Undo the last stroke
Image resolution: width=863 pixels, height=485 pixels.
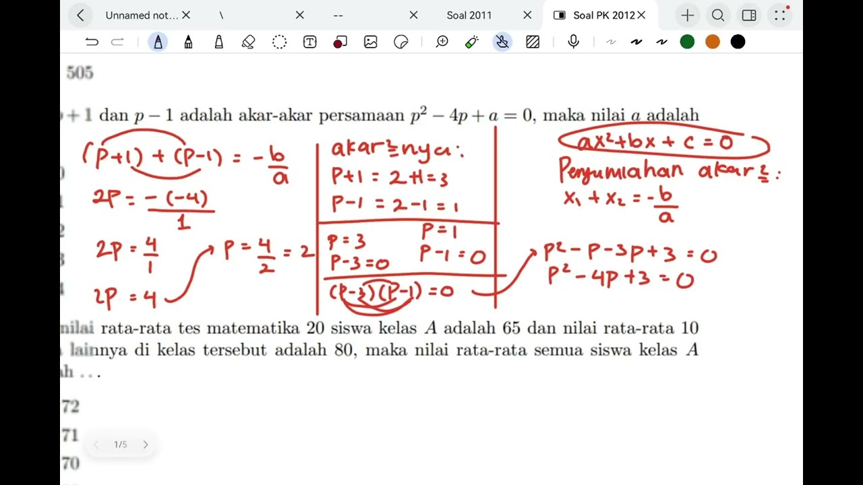click(x=92, y=42)
